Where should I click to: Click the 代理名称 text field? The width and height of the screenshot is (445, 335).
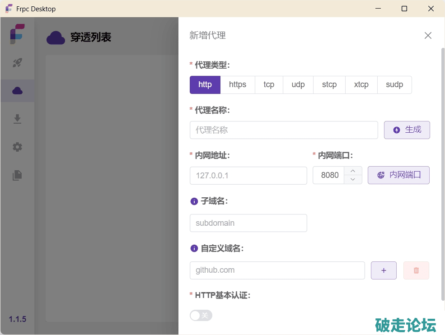[284, 130]
